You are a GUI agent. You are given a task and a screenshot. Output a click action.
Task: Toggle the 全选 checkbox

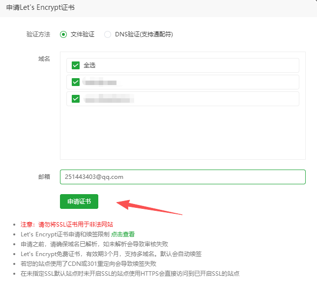pos(76,65)
